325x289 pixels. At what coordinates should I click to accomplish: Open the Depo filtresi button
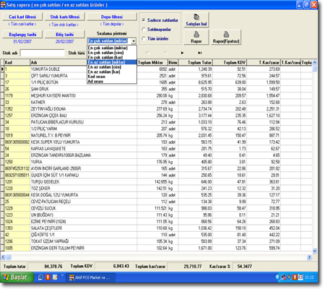pos(112,17)
